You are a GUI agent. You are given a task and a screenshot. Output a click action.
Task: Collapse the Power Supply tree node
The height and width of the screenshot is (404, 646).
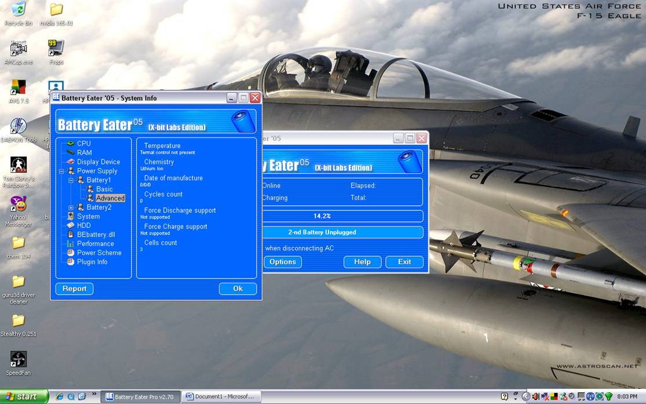(61, 170)
